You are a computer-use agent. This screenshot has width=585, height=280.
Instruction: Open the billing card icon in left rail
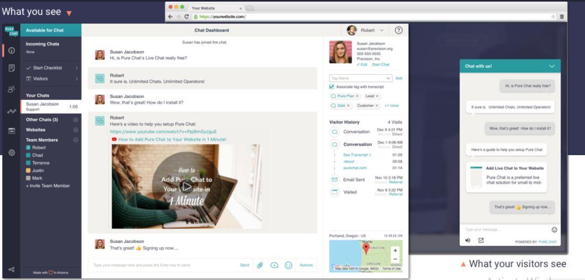(x=12, y=131)
